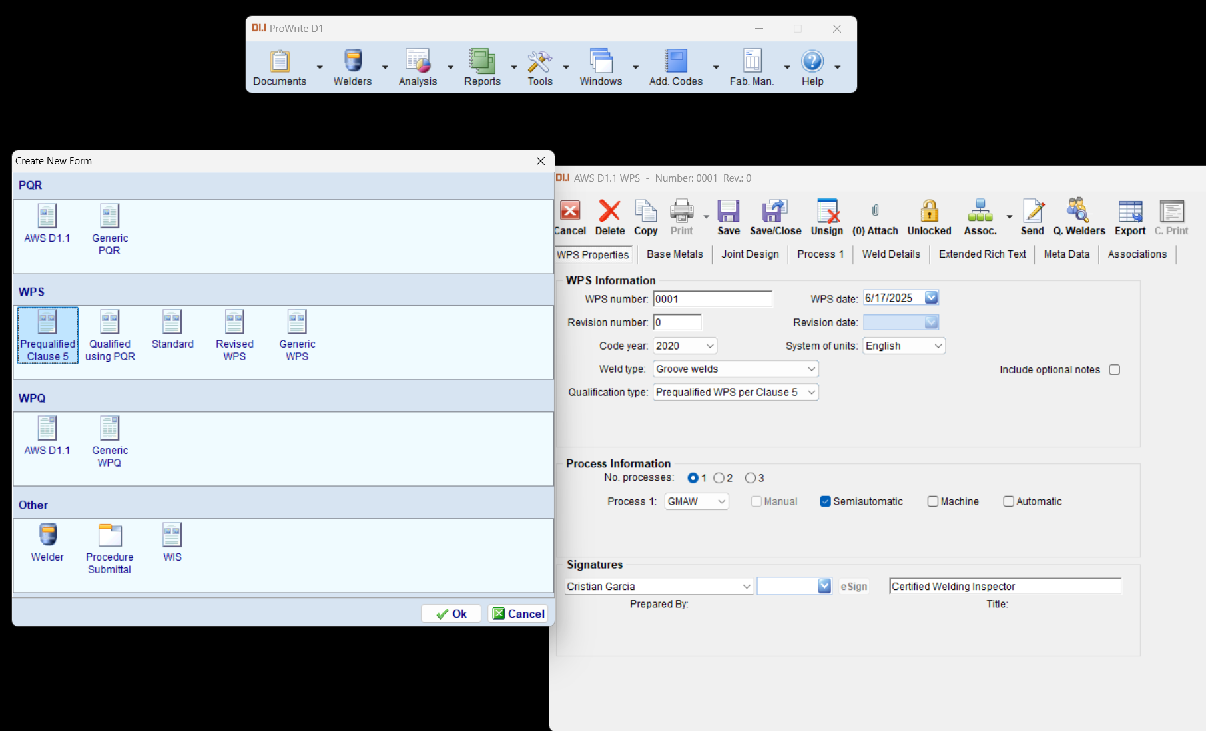The width and height of the screenshot is (1206, 731).
Task: Click Save/Close in the WPS toolbar
Action: (x=776, y=217)
